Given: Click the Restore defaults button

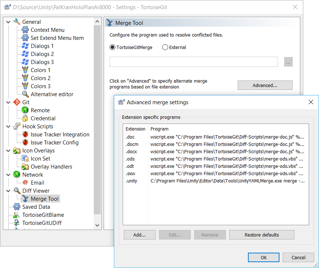Looking at the screenshot, I should pyautogui.click(x=261, y=235).
